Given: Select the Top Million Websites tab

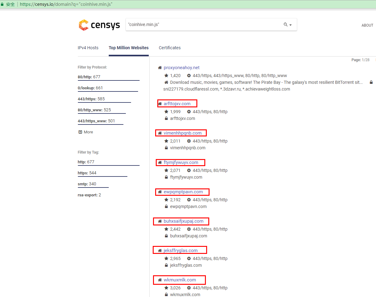Looking at the screenshot, I should (129, 48).
